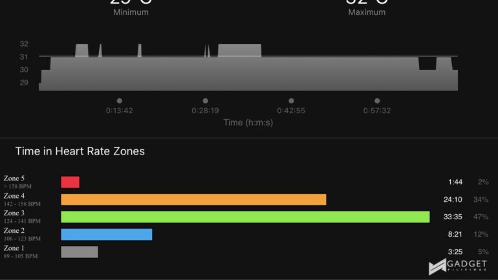Click the Zone 2 106-123 BPM label
This screenshot has height=280, width=498.
(x=22, y=234)
